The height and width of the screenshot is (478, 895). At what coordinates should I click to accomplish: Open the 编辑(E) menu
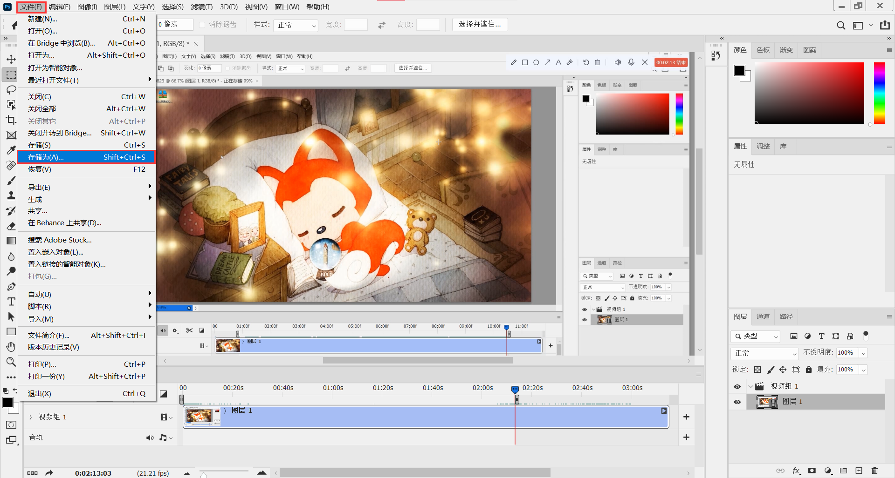[59, 7]
